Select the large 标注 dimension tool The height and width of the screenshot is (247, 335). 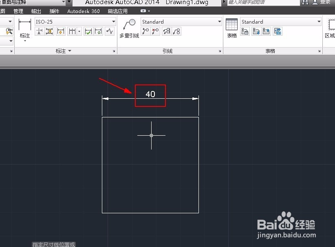point(25,28)
